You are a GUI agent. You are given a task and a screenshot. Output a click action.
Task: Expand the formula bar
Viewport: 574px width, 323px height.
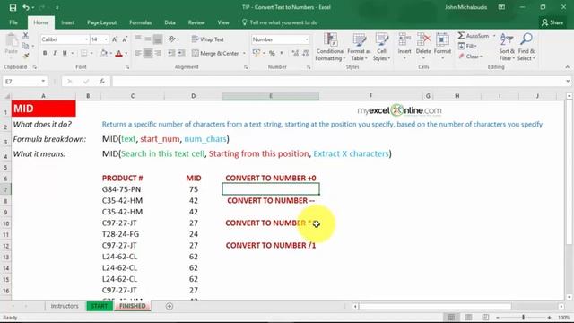[568, 82]
